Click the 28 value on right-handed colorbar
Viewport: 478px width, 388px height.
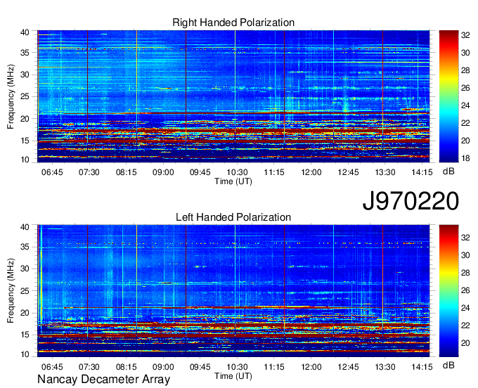(x=465, y=70)
